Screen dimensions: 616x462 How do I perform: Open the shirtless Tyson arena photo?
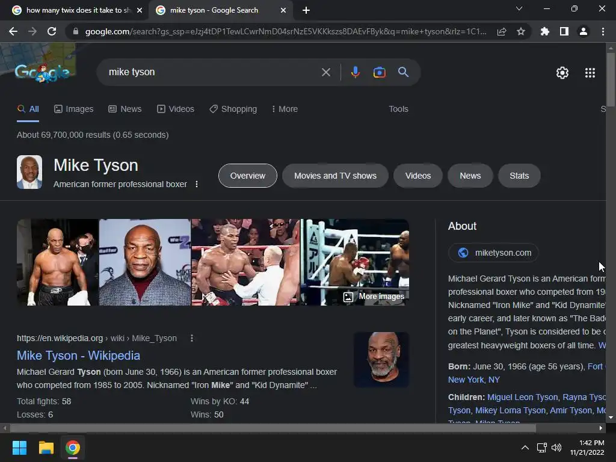coord(57,262)
